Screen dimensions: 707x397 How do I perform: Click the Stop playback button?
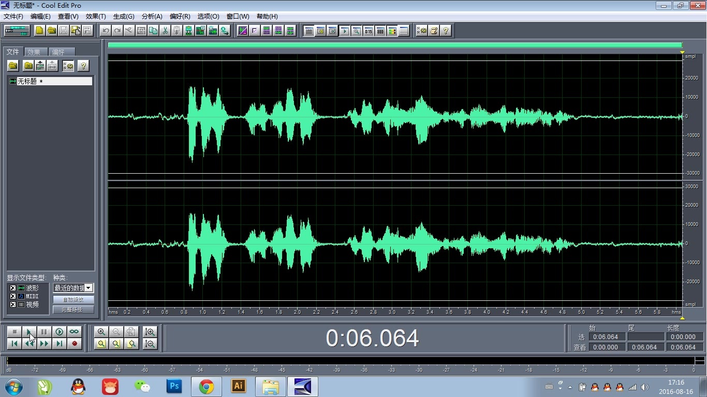(x=14, y=332)
